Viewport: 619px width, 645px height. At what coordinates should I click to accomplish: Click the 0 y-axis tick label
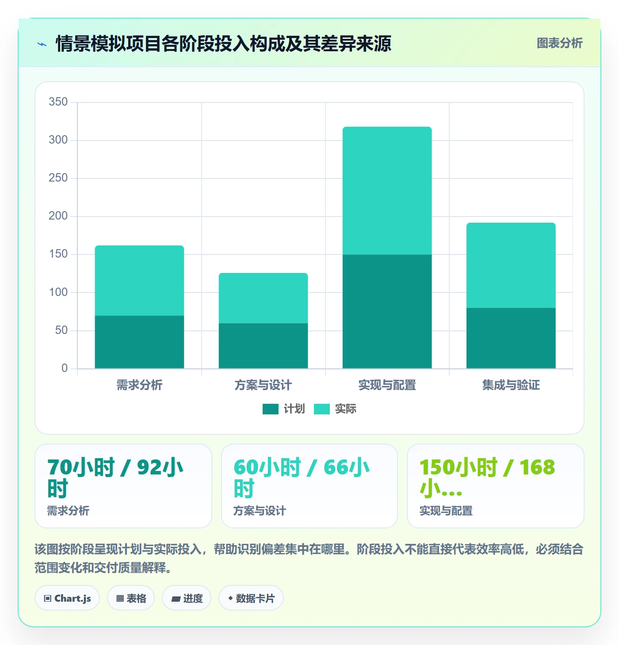coord(65,368)
